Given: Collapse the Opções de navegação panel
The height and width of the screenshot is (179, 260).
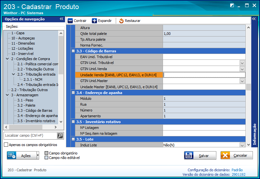Looking at the screenshot, I should tap(61, 19).
